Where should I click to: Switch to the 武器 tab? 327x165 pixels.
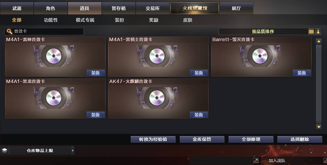tap(17, 8)
